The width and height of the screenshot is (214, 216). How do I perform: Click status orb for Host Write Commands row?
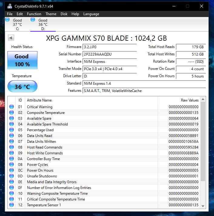pos(12,153)
